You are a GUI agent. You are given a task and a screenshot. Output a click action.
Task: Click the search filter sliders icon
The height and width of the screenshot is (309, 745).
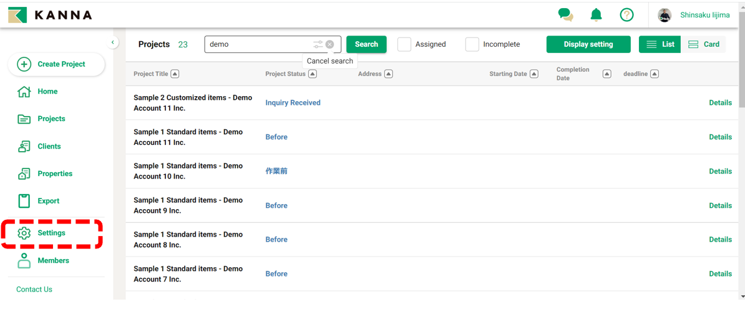[318, 44]
